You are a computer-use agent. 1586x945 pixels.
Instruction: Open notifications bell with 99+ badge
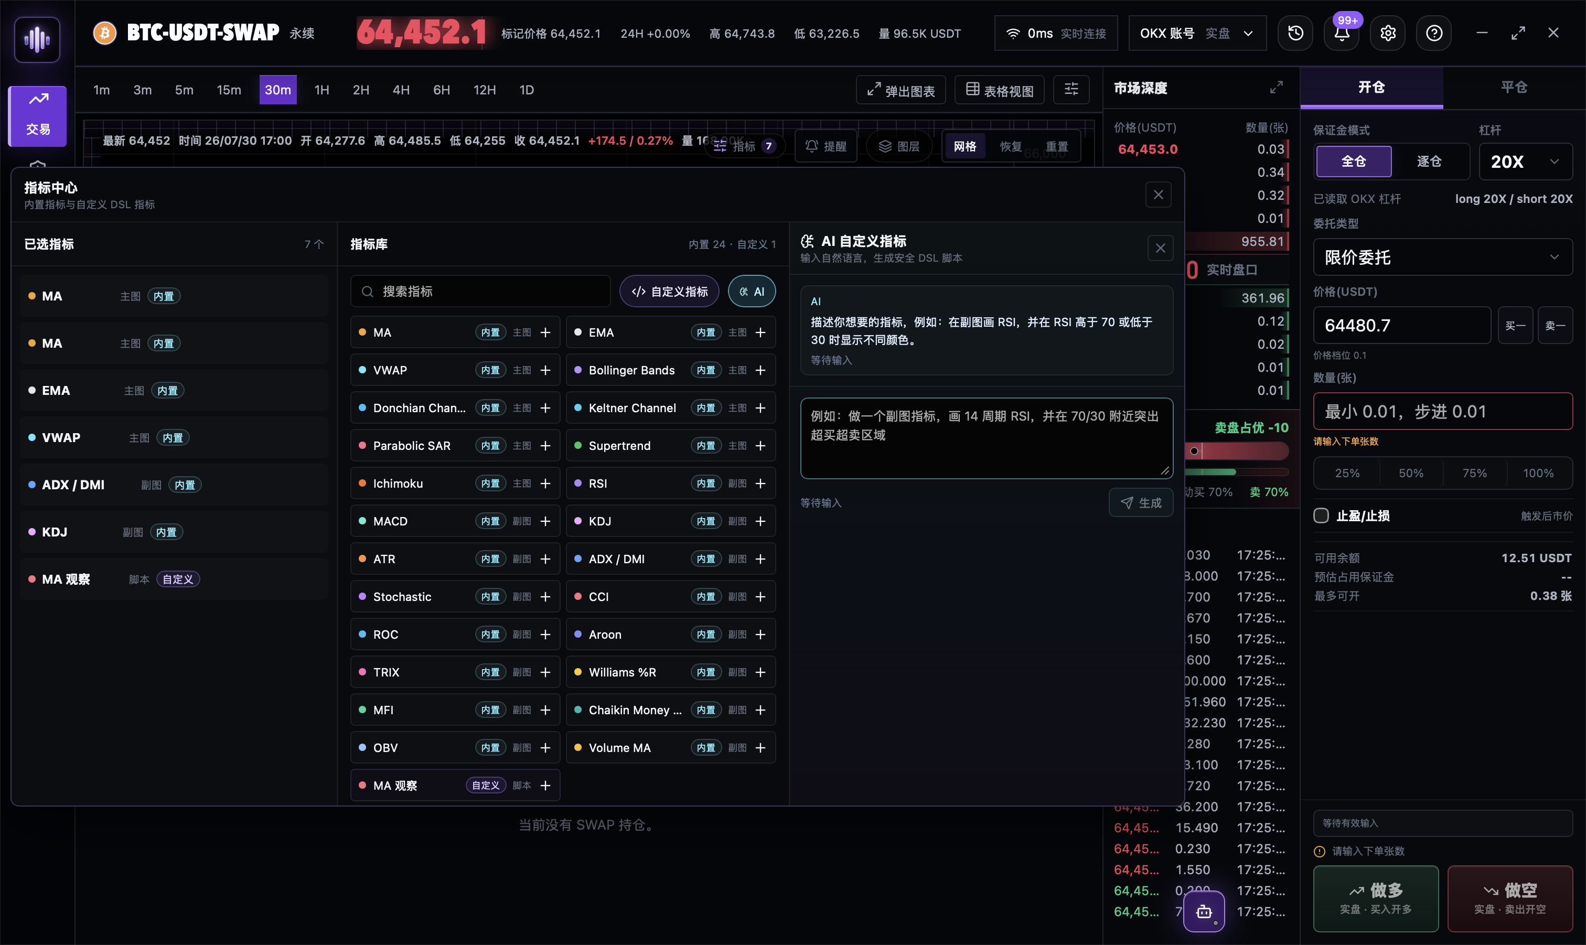point(1342,33)
